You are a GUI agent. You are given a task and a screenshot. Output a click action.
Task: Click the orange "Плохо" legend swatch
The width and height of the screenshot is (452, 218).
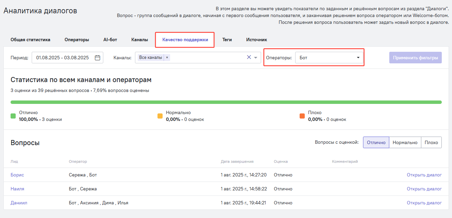pos(302,116)
